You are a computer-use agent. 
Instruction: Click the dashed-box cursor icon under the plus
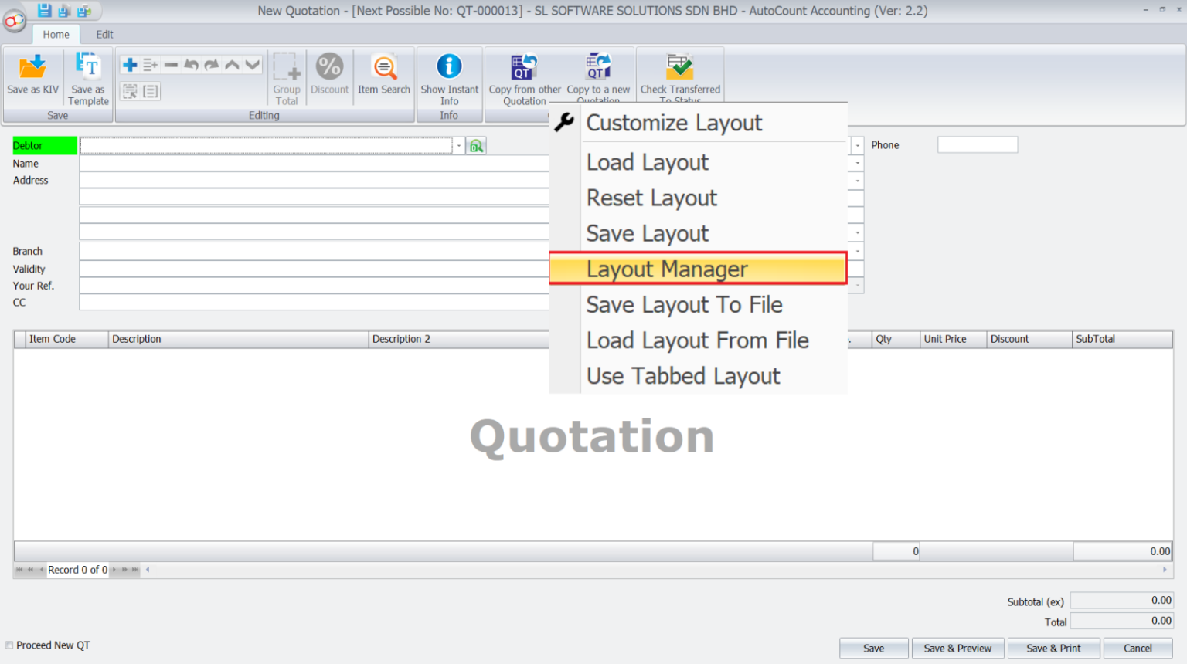(130, 91)
